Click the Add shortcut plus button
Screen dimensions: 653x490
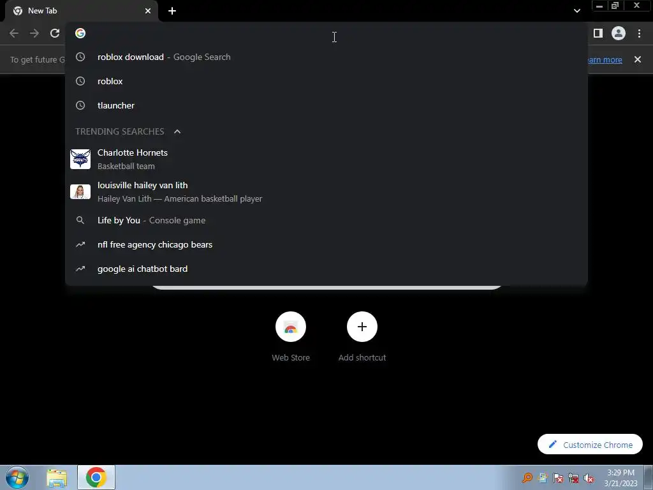(362, 327)
